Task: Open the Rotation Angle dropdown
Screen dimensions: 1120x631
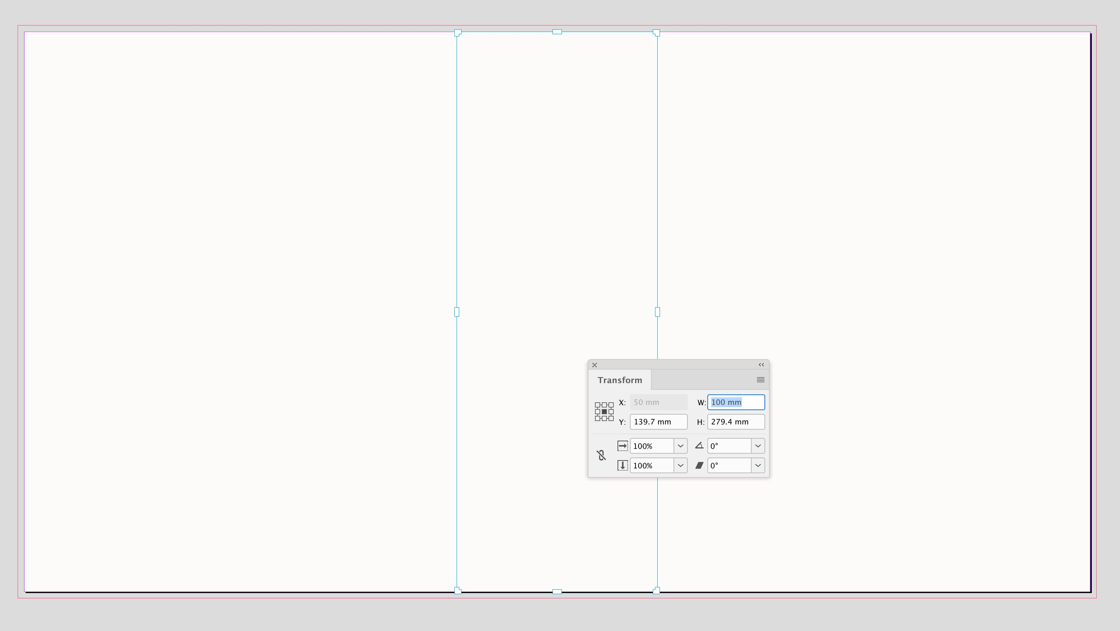Action: tap(758, 446)
